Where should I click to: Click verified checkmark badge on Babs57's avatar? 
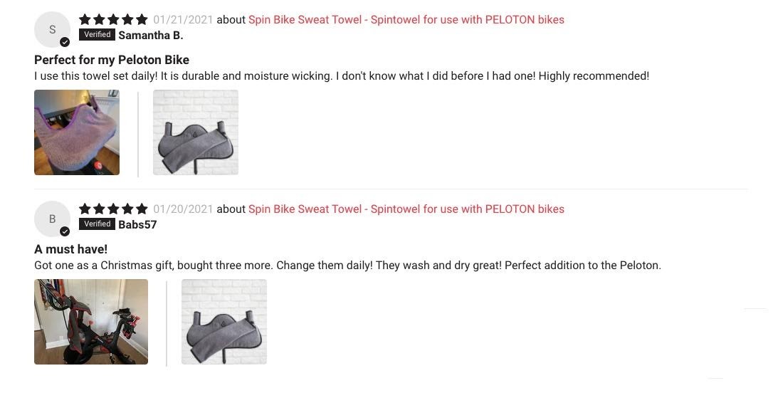pyautogui.click(x=65, y=231)
